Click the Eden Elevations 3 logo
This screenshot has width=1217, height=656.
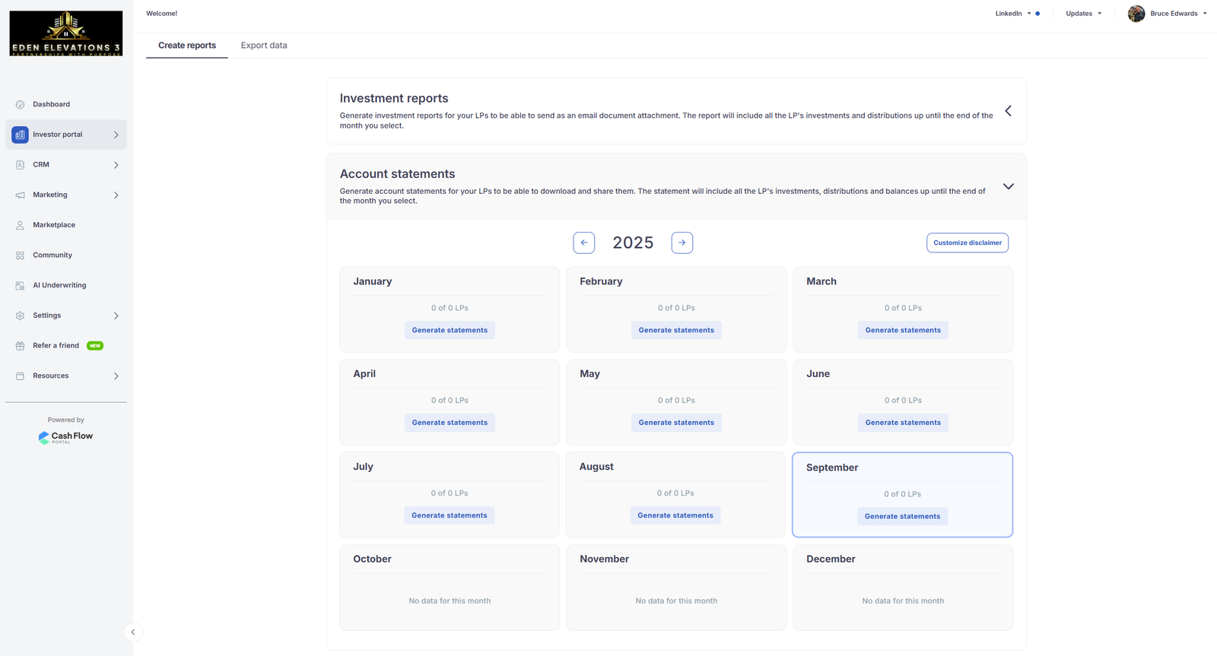66,33
